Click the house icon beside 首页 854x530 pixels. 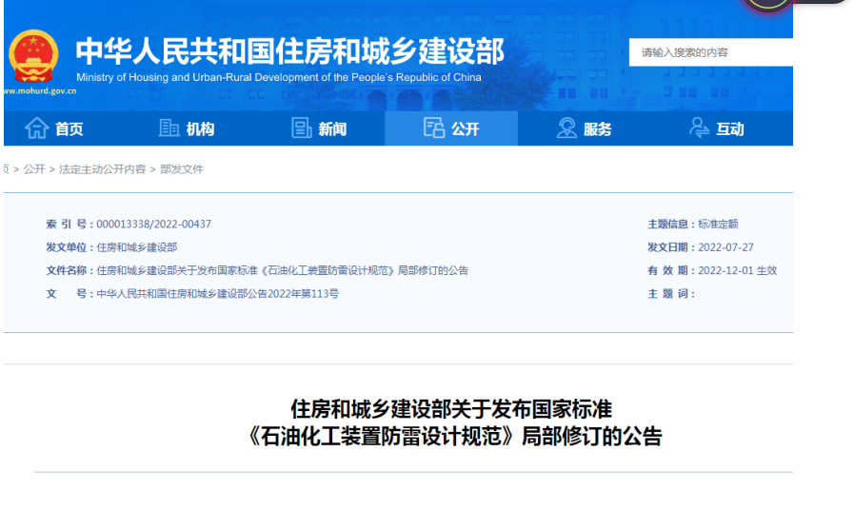(36, 128)
